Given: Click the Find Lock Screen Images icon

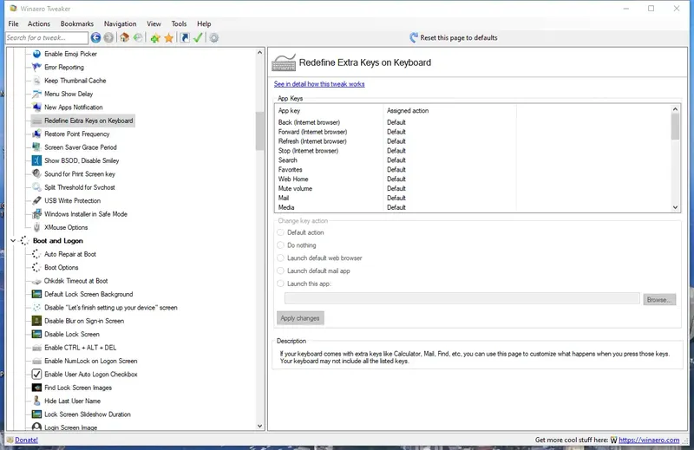Looking at the screenshot, I should [36, 388].
